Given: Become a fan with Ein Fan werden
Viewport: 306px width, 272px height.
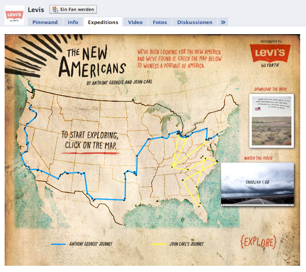Looking at the screenshot, I should [73, 10].
